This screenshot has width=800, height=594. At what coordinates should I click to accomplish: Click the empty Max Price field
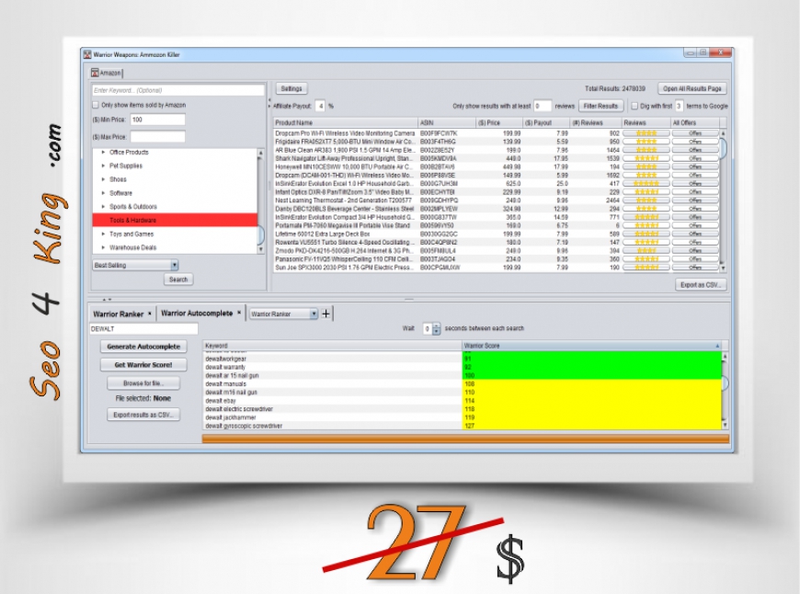click(157, 137)
